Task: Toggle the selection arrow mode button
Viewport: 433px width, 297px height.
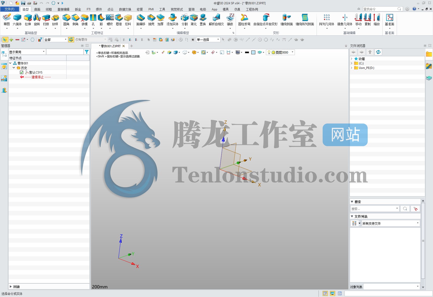Action: (5, 40)
